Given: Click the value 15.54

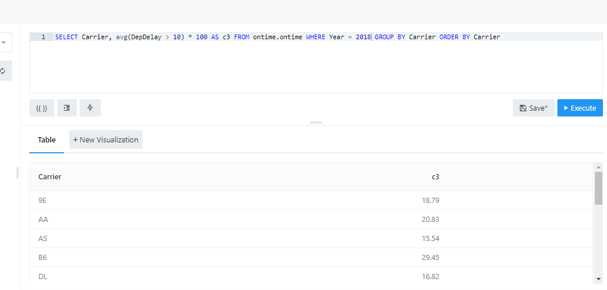Looking at the screenshot, I should 430,238.
